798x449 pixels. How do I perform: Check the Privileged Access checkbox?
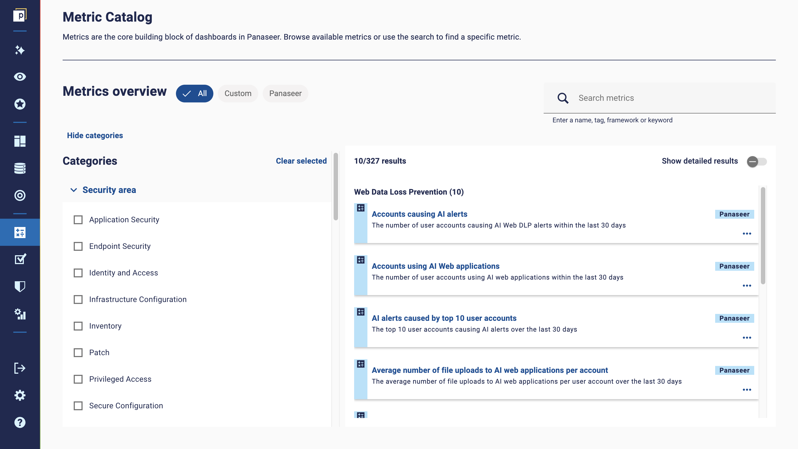point(78,379)
